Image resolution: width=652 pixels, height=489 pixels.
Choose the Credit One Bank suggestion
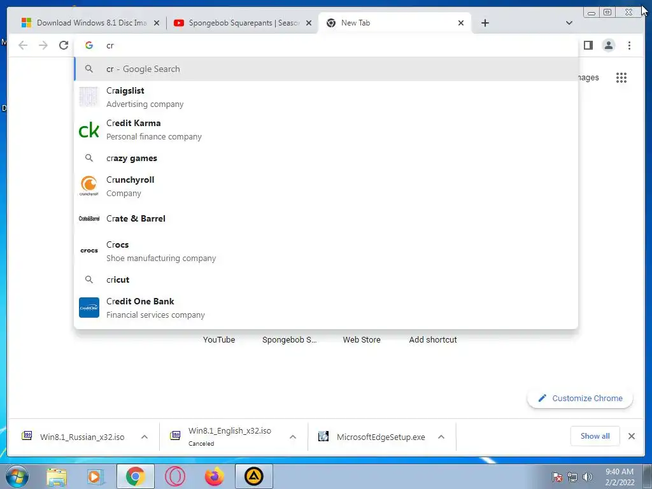pos(326,308)
